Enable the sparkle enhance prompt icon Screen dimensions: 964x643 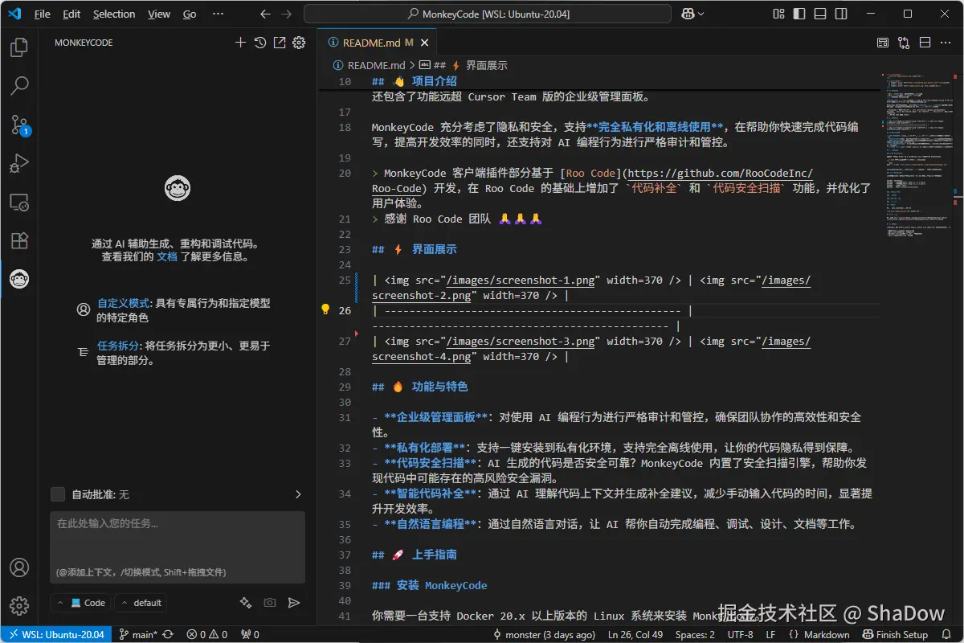pyautogui.click(x=244, y=602)
